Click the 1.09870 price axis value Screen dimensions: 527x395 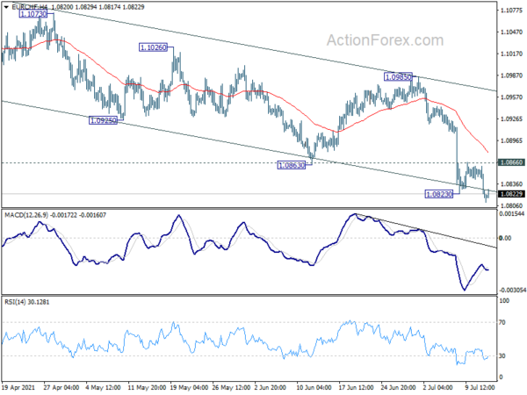click(x=511, y=75)
